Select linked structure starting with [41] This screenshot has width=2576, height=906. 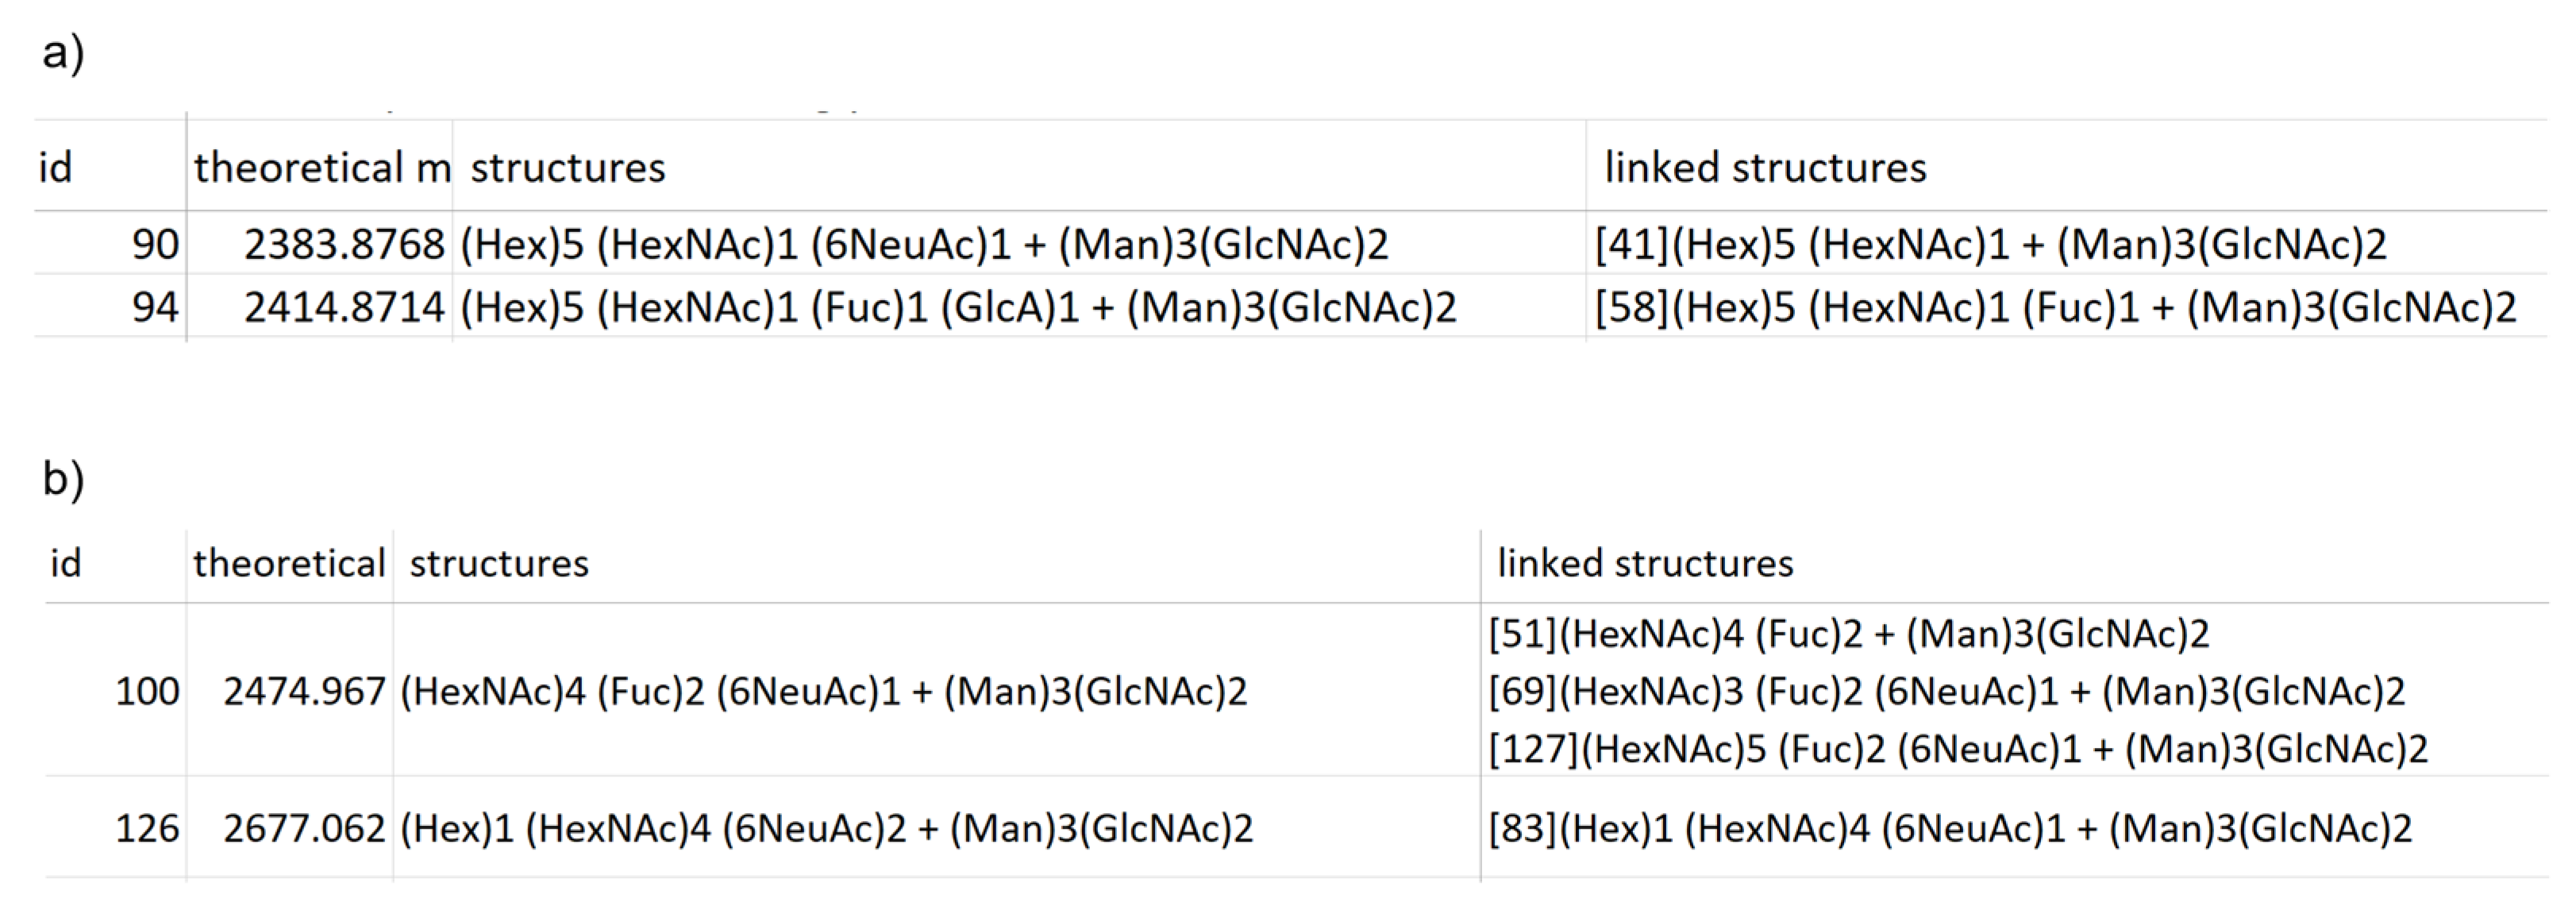coord(1990,244)
